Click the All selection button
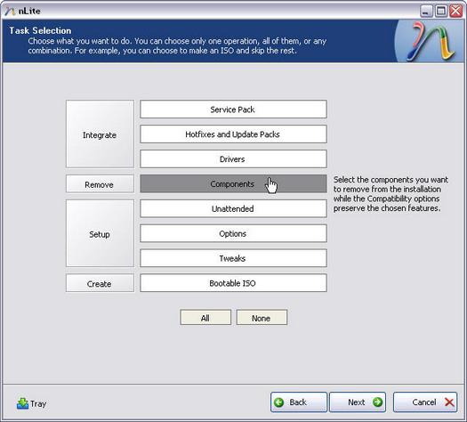This screenshot has width=467, height=422. coord(205,318)
